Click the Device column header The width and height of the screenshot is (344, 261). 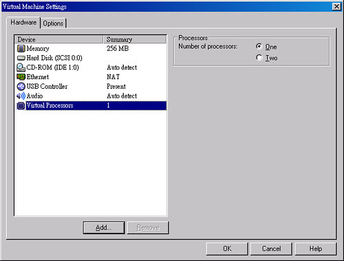click(x=58, y=39)
